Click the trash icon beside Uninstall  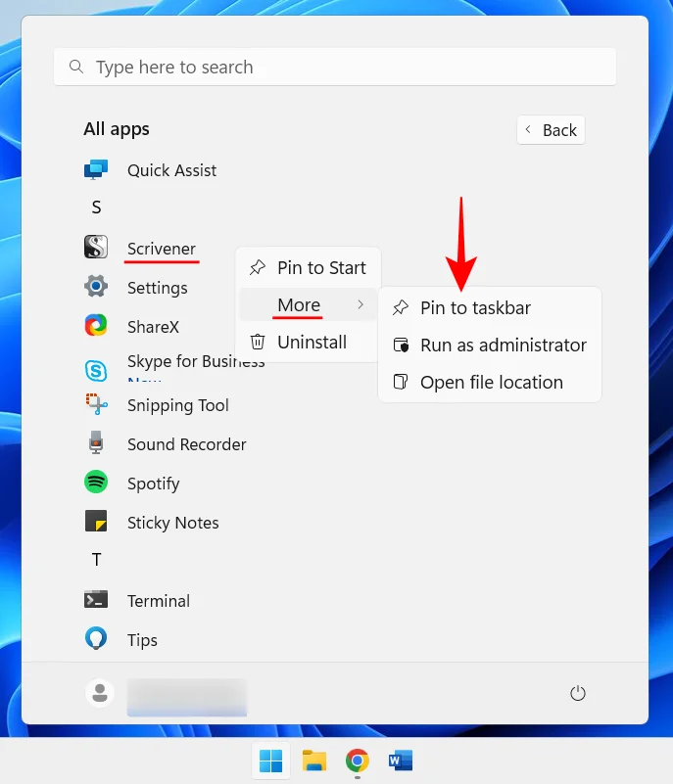[258, 342]
